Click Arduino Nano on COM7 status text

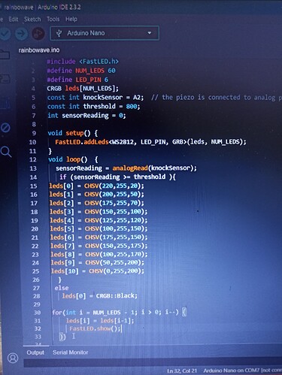pos(242,370)
